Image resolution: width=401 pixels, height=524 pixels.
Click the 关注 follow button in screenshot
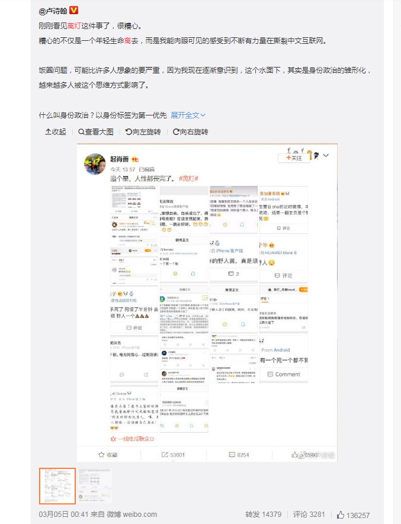(294, 157)
